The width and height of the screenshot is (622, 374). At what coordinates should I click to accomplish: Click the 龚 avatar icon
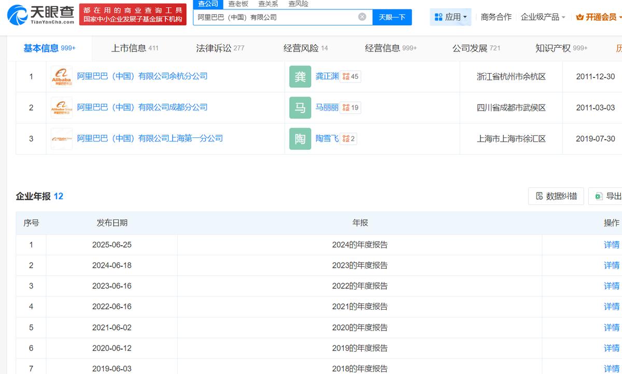[x=300, y=77]
